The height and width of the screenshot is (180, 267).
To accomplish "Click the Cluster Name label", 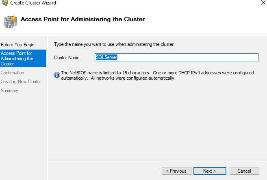I will coord(67,58).
